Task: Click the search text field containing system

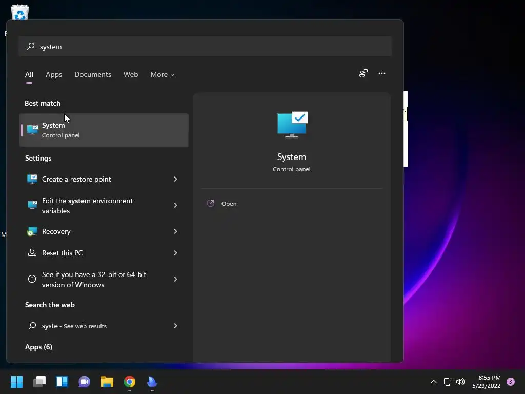Action: click(205, 46)
